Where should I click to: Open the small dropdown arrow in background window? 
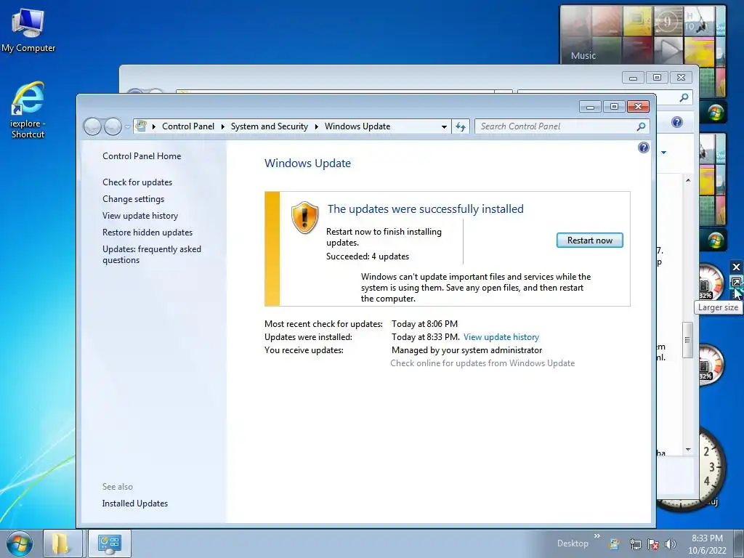[664, 153]
